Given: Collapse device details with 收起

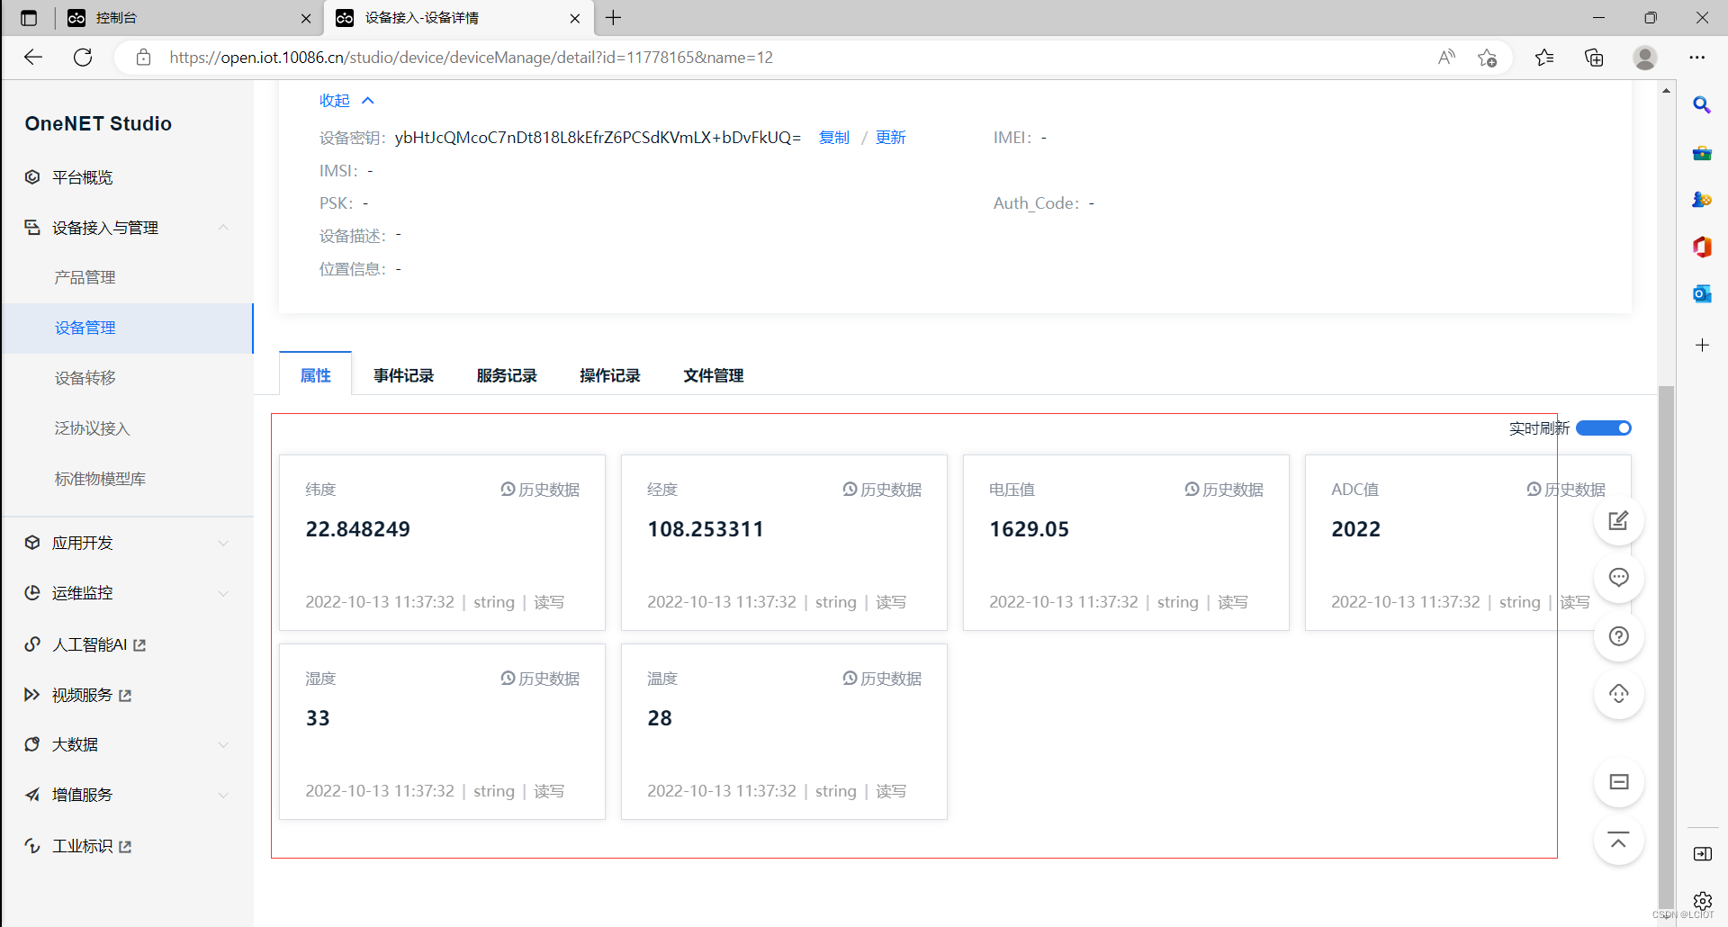Looking at the screenshot, I should coord(346,101).
